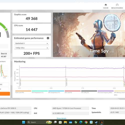Click the 2560 × 1600 display info field
The width and height of the screenshot is (125, 125).
(15, 112)
